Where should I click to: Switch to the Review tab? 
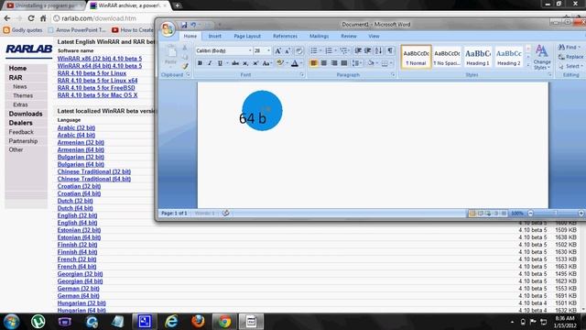348,37
